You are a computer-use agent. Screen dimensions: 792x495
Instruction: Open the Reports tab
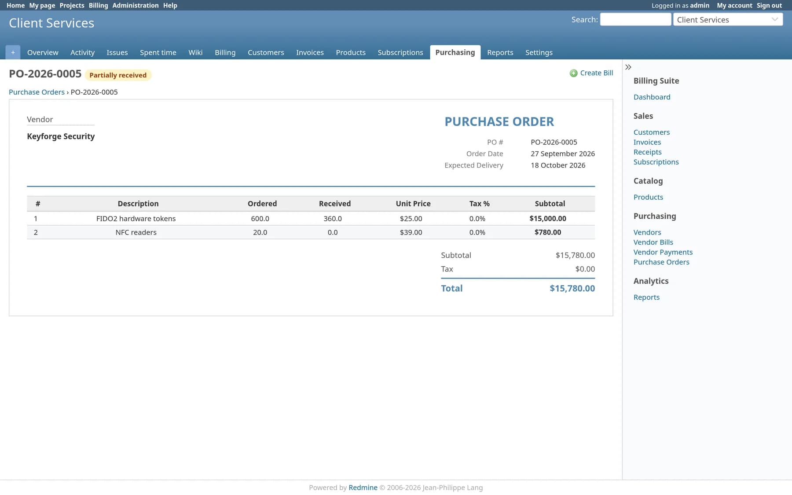point(500,52)
